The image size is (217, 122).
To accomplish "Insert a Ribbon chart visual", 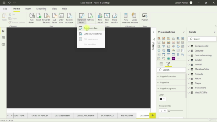I will pyautogui.click(x=183, y=42).
